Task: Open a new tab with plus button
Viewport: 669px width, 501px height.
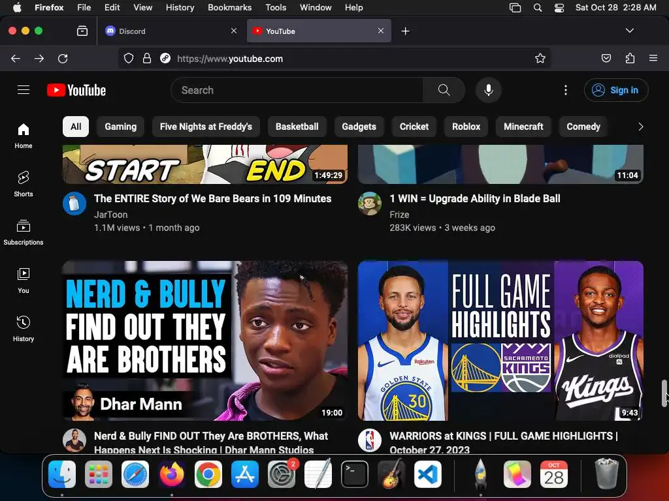Action: point(405,31)
